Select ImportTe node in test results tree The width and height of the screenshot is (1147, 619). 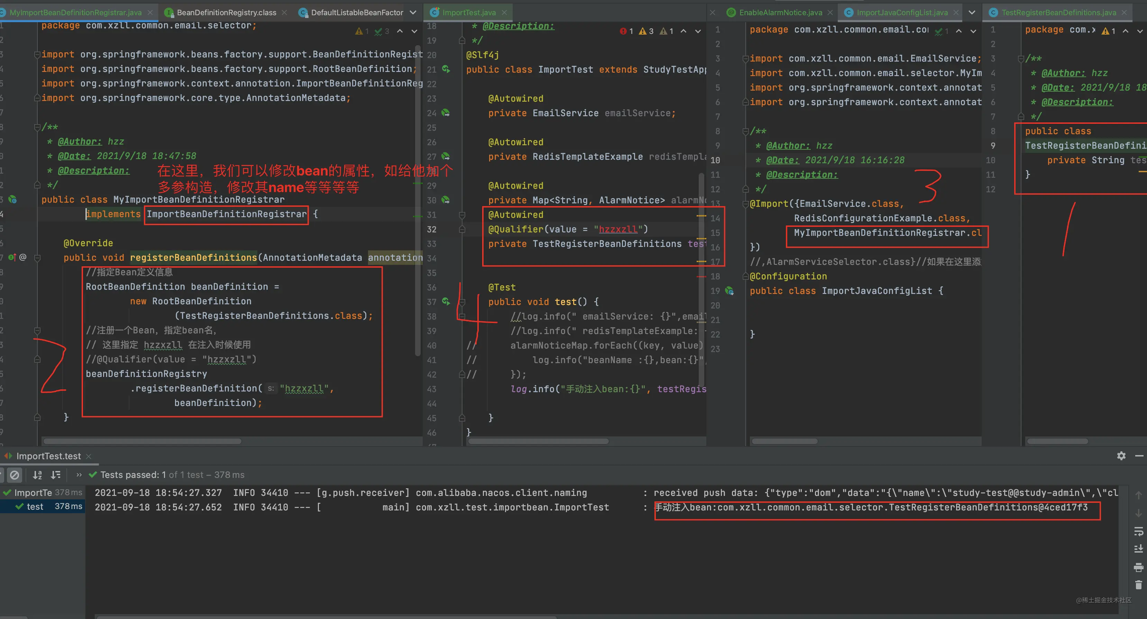[x=42, y=492]
